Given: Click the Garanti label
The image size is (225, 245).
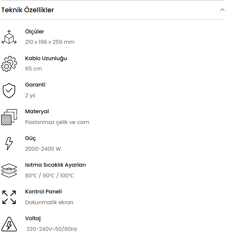Looking at the screenshot, I should point(35,85).
